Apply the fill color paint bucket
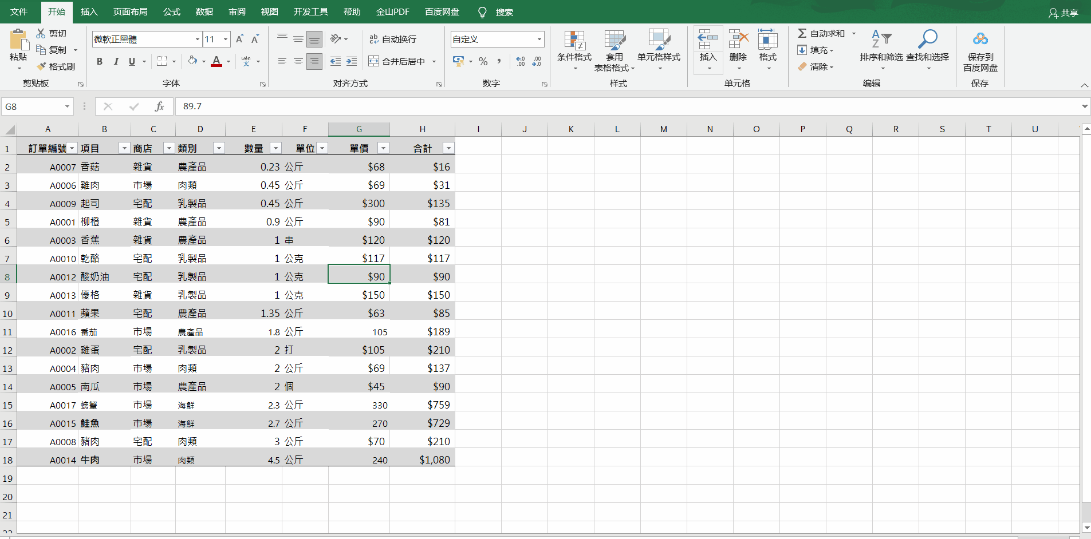This screenshot has height=539, width=1091. pyautogui.click(x=192, y=61)
